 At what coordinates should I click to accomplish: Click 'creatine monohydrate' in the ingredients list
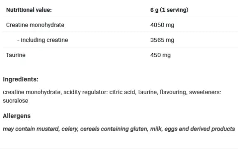pos(32,92)
